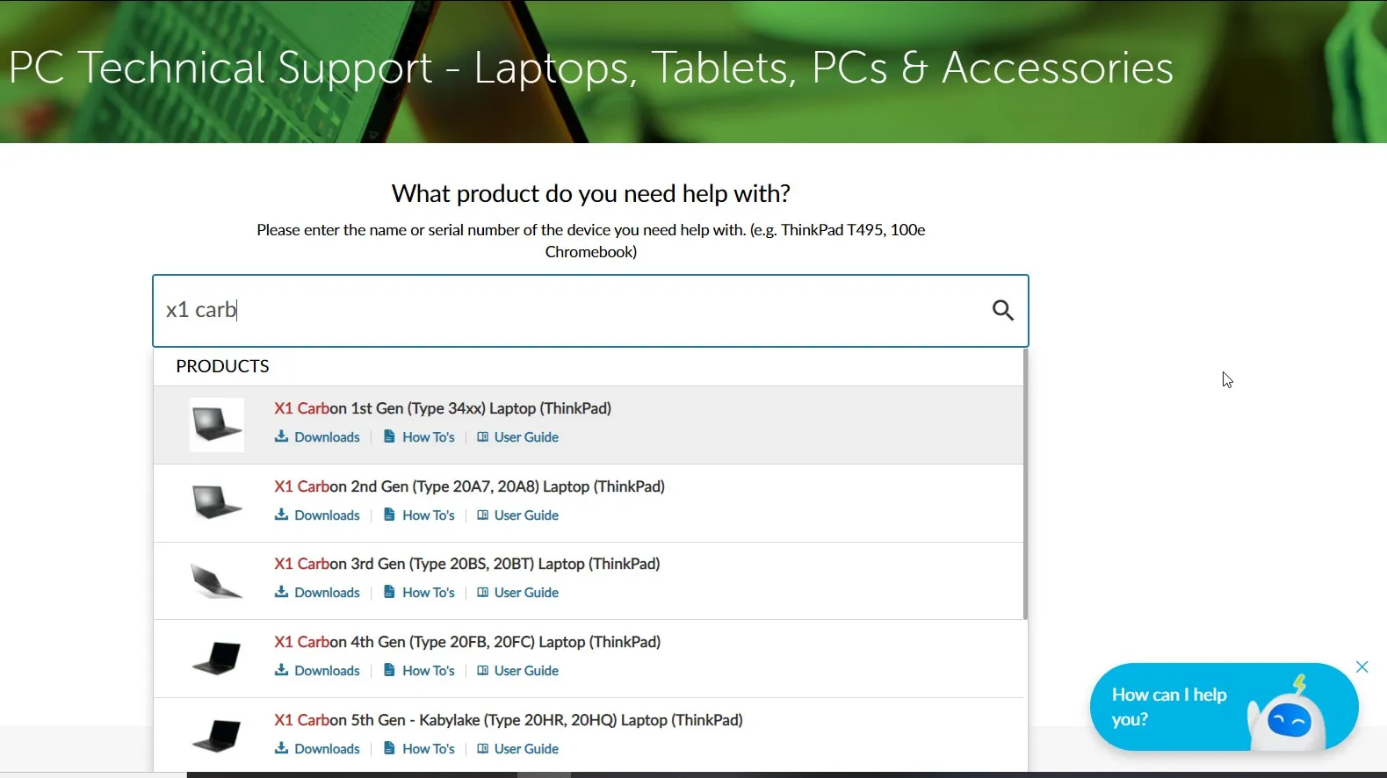This screenshot has height=778, width=1387.
Task: Click the search magnifier icon
Action: tap(1002, 310)
